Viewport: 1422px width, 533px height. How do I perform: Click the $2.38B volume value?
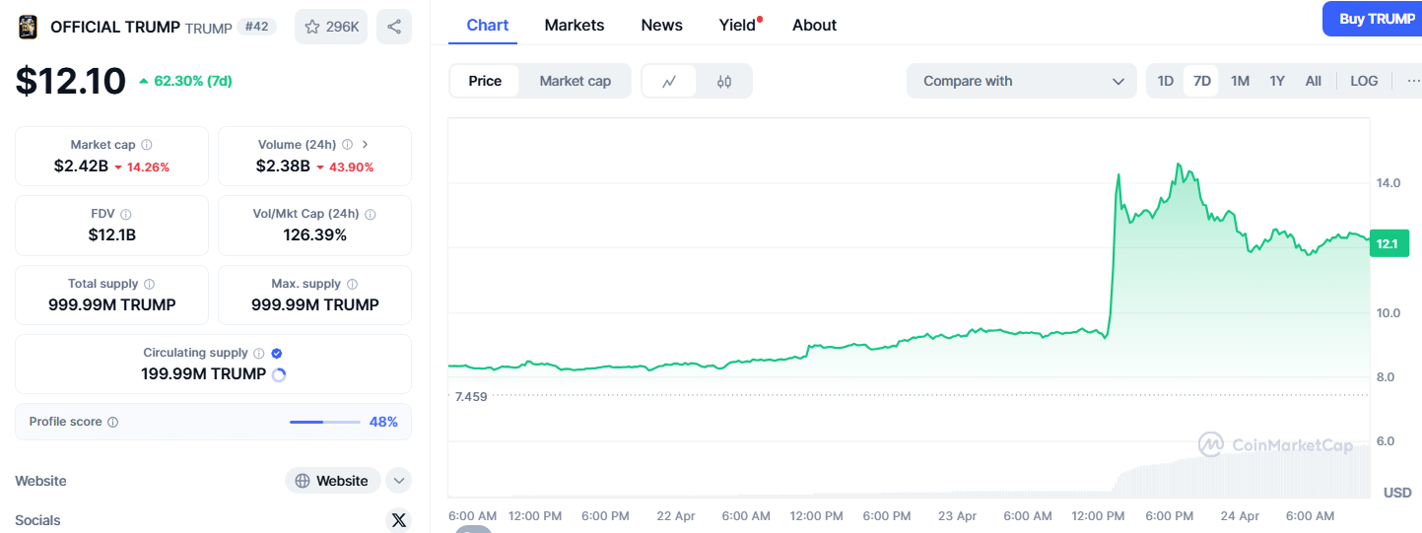[x=283, y=167]
